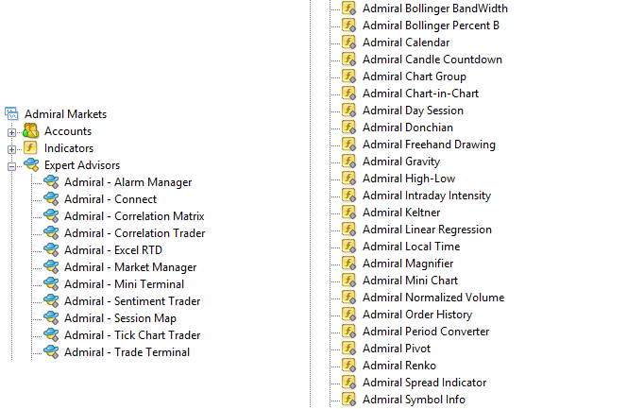Select Admiral Bollinger BandWidth indicator
The width and height of the screenshot is (627, 409).
pos(431,9)
